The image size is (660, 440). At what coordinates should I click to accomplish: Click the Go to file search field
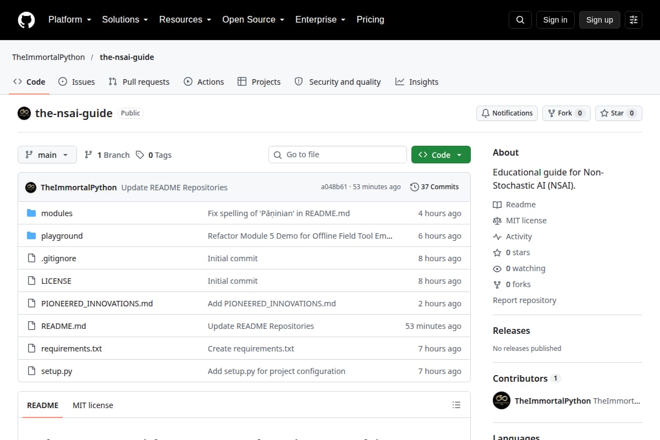338,155
